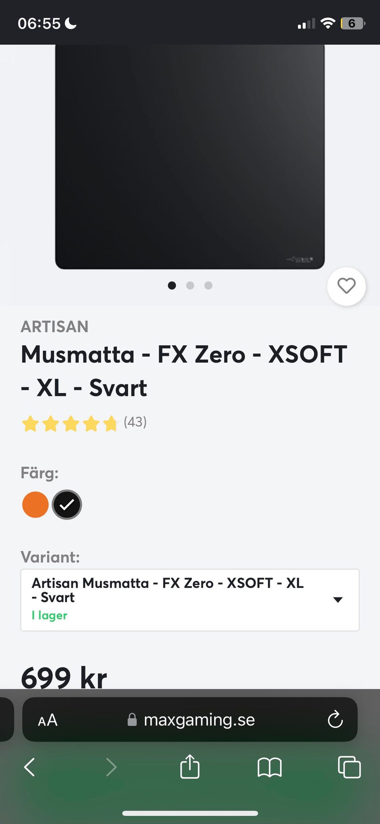Open the 43 reviews star rating
The height and width of the screenshot is (824, 380).
click(x=84, y=423)
